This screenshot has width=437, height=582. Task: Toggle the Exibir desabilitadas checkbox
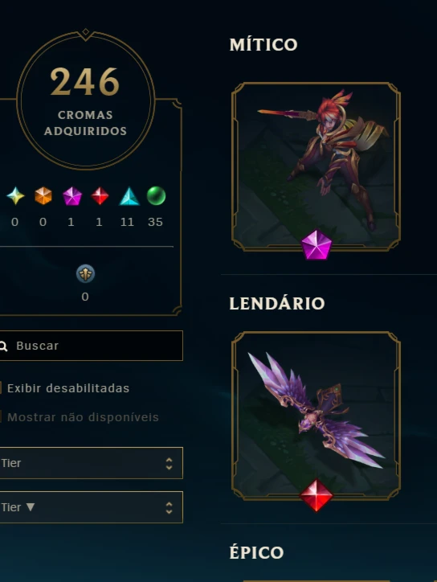(x=1, y=388)
